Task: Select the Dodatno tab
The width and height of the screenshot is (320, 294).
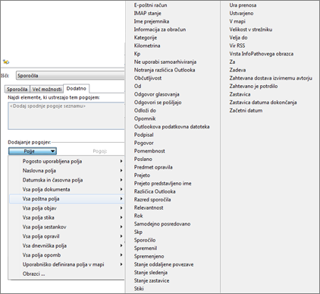Action: pyautogui.click(x=77, y=88)
